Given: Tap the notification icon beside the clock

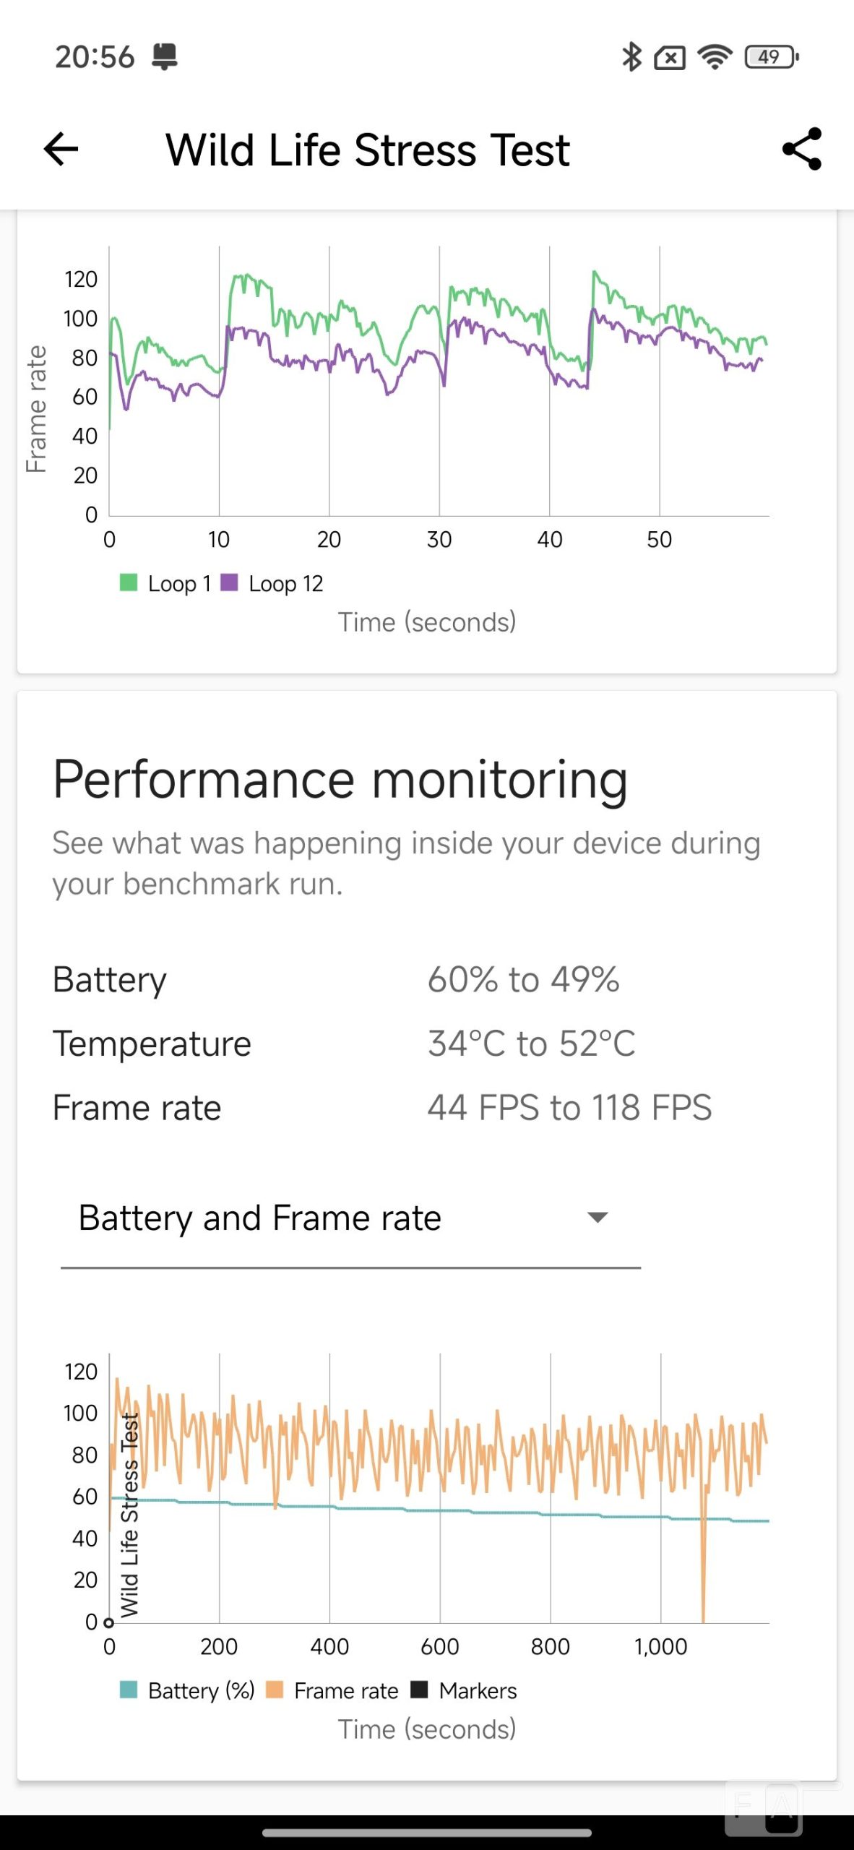Looking at the screenshot, I should 165,56.
